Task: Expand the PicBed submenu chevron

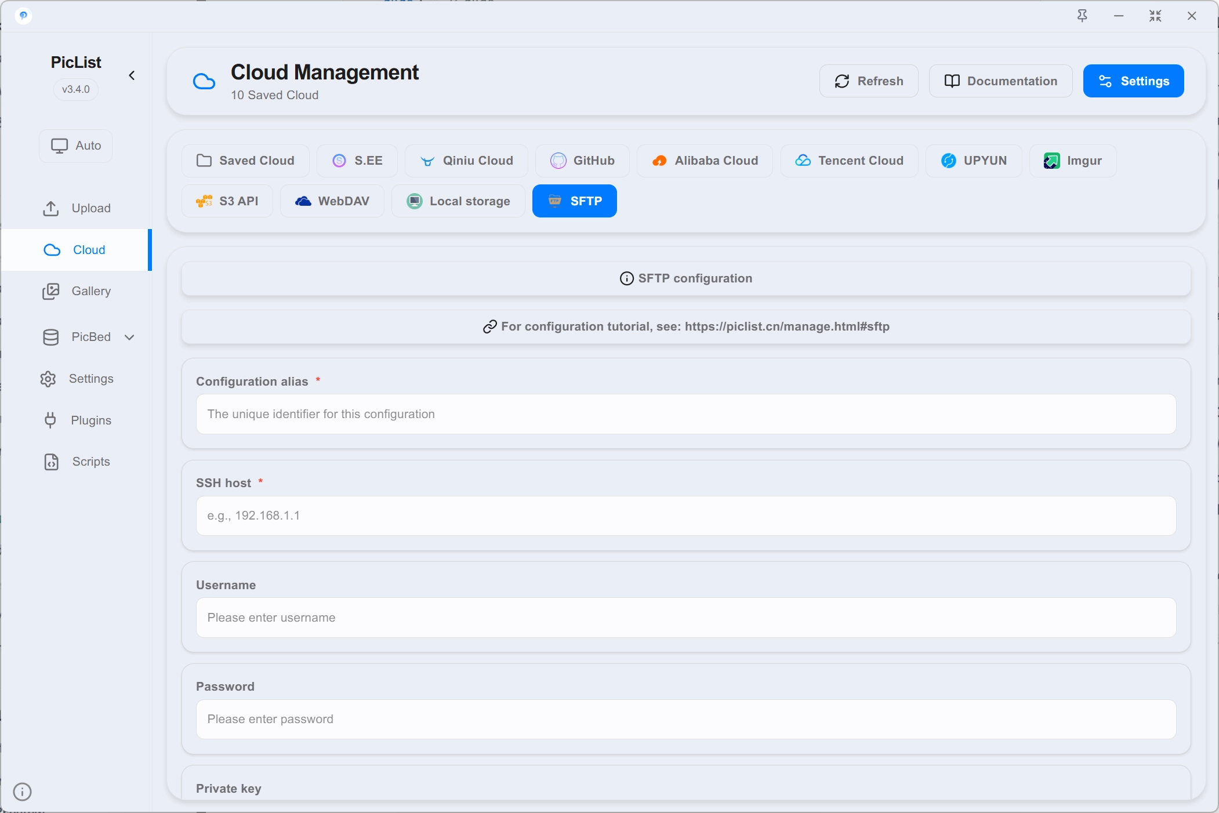Action: point(129,337)
